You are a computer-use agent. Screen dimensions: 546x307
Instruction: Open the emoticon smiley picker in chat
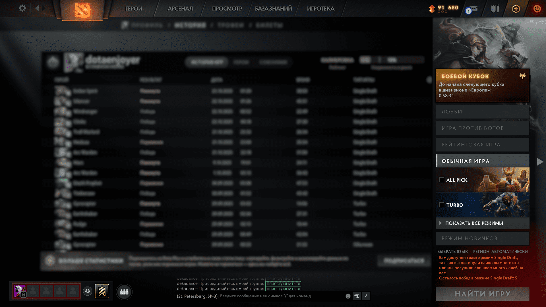tap(348, 296)
